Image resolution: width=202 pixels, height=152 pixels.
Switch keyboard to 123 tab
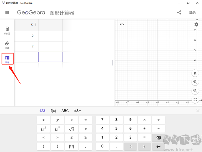42,111
